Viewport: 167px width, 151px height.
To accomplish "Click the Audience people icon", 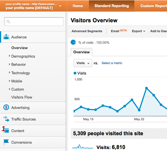I will tap(6, 37).
